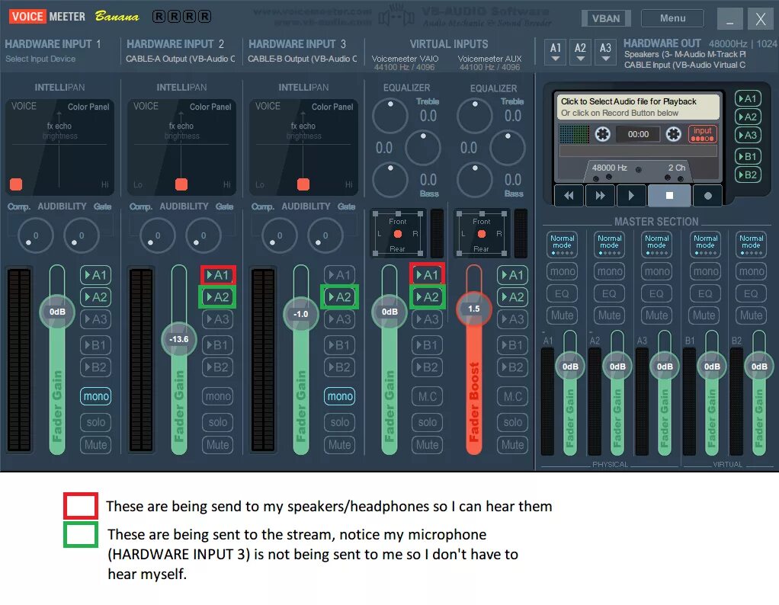
Task: Click the cassette record button
Action: click(708, 196)
